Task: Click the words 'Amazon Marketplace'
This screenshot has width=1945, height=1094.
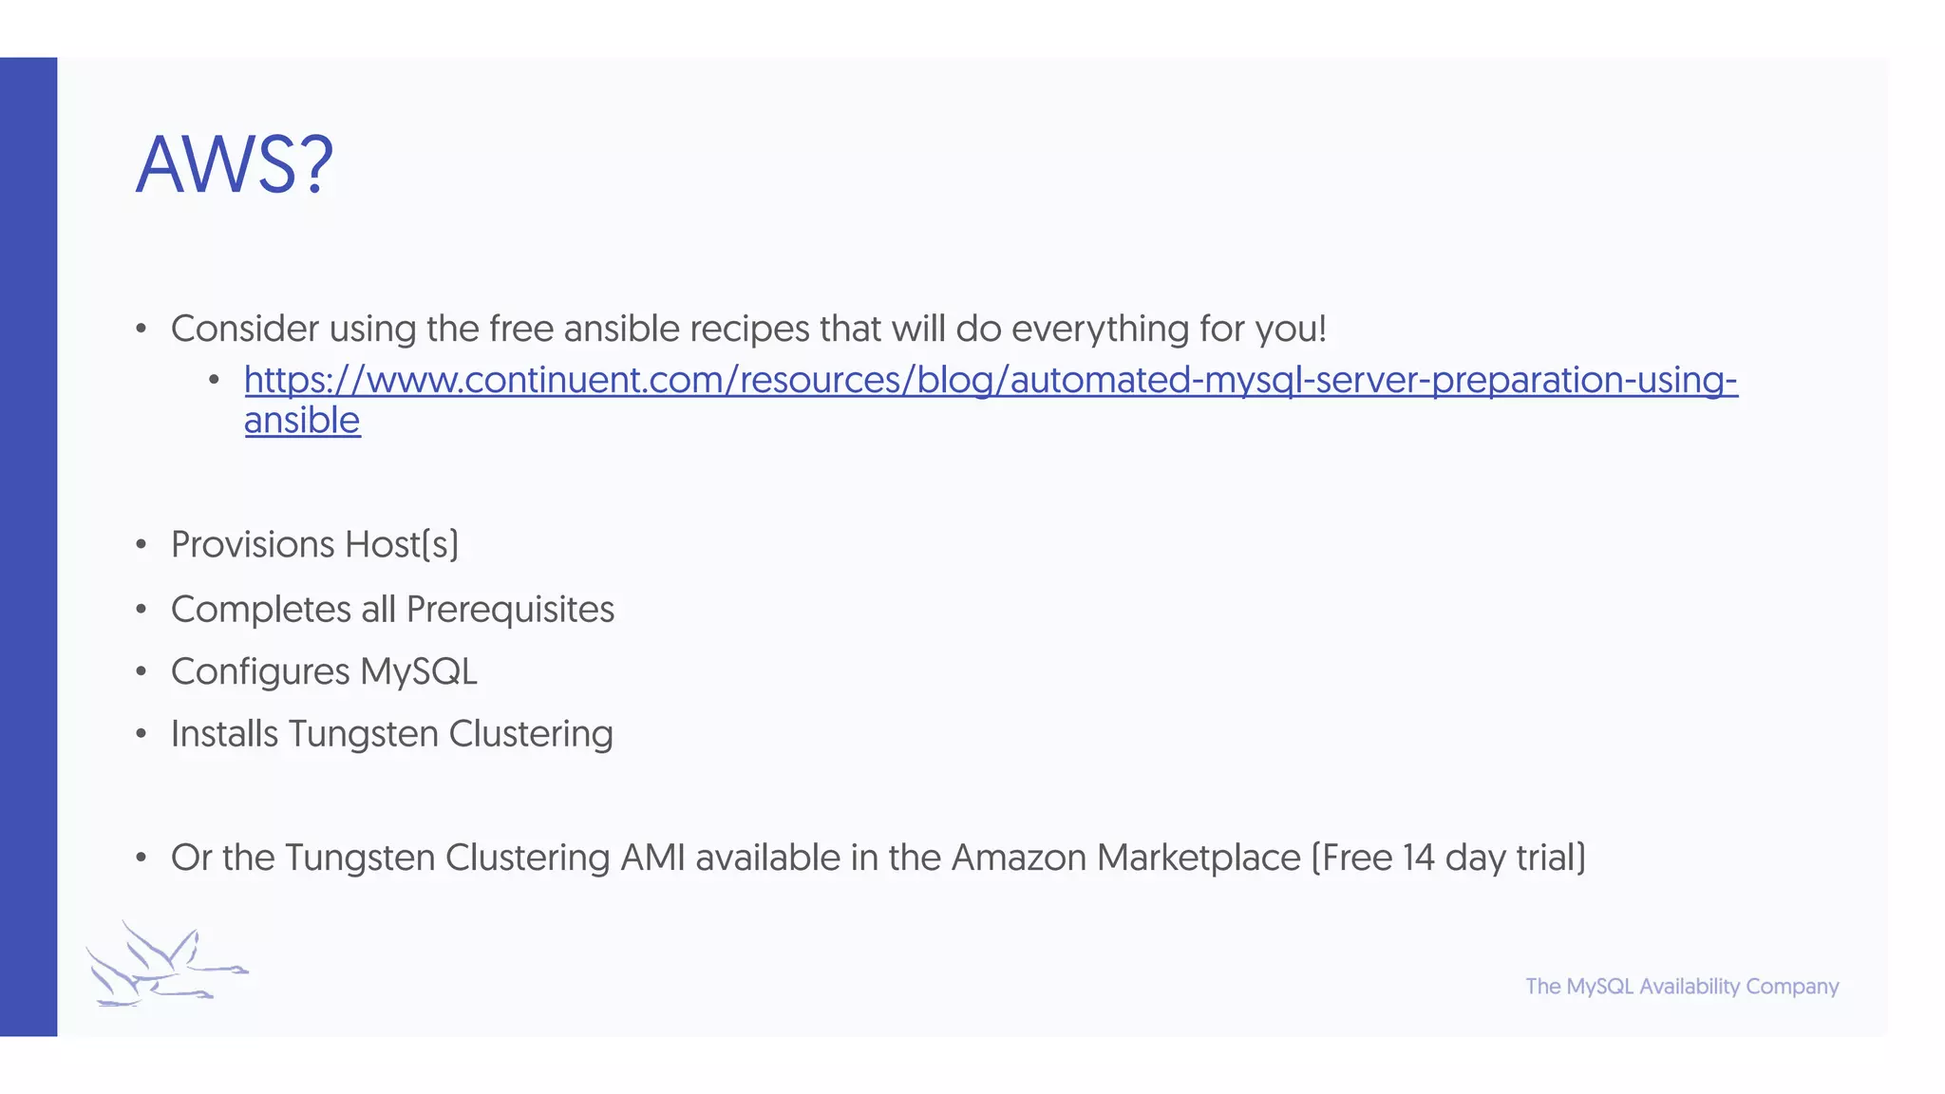Action: coord(1125,858)
